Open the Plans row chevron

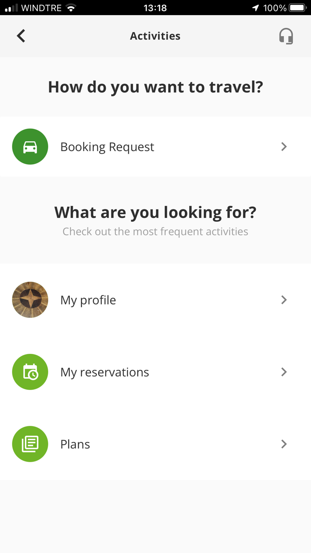click(284, 444)
